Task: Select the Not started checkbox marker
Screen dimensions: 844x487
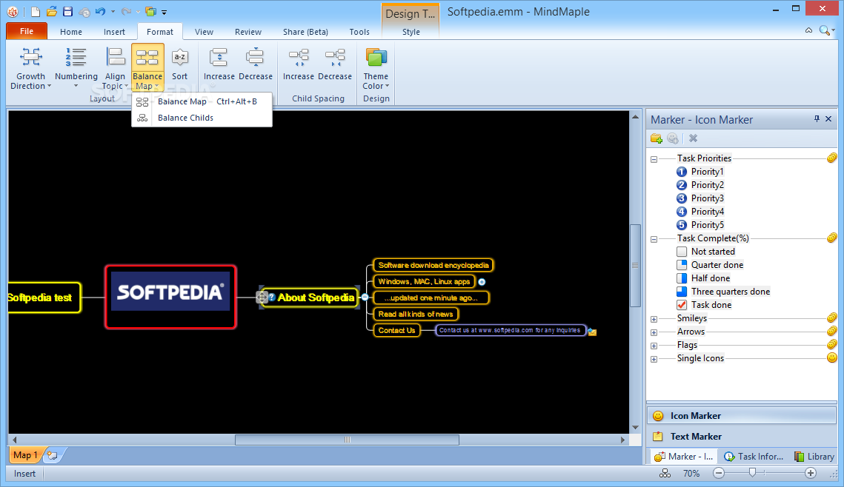Action: click(x=682, y=252)
